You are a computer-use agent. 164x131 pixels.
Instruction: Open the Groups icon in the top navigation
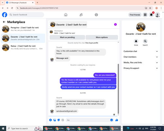[96, 15]
